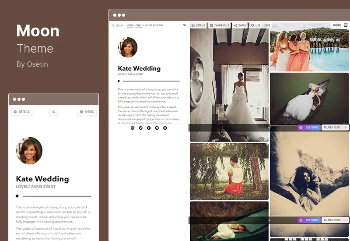The height and width of the screenshot is (241, 350).
Task: Open the bride lying in boat photo
Action: pos(309,98)
